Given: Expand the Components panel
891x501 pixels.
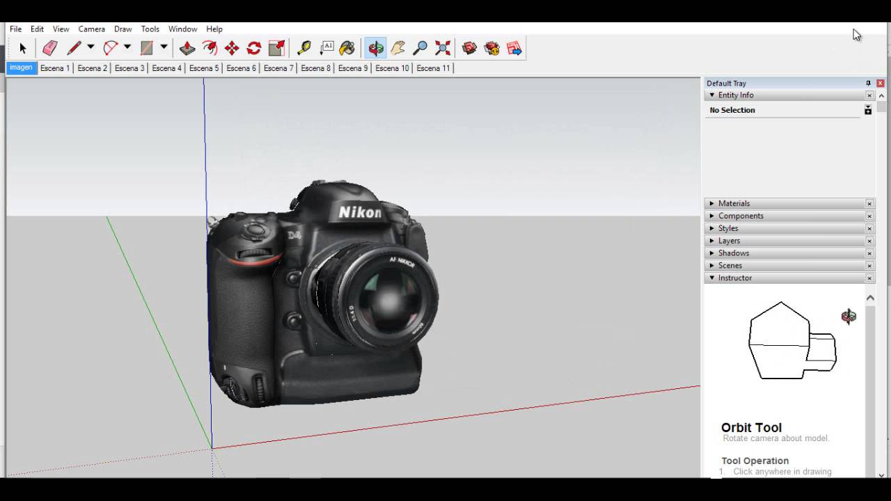Looking at the screenshot, I should [x=711, y=216].
